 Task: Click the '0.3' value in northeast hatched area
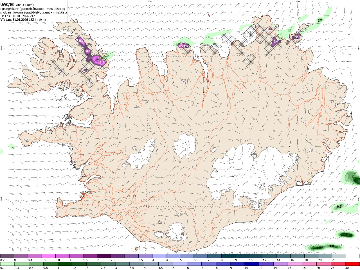pos(270,29)
